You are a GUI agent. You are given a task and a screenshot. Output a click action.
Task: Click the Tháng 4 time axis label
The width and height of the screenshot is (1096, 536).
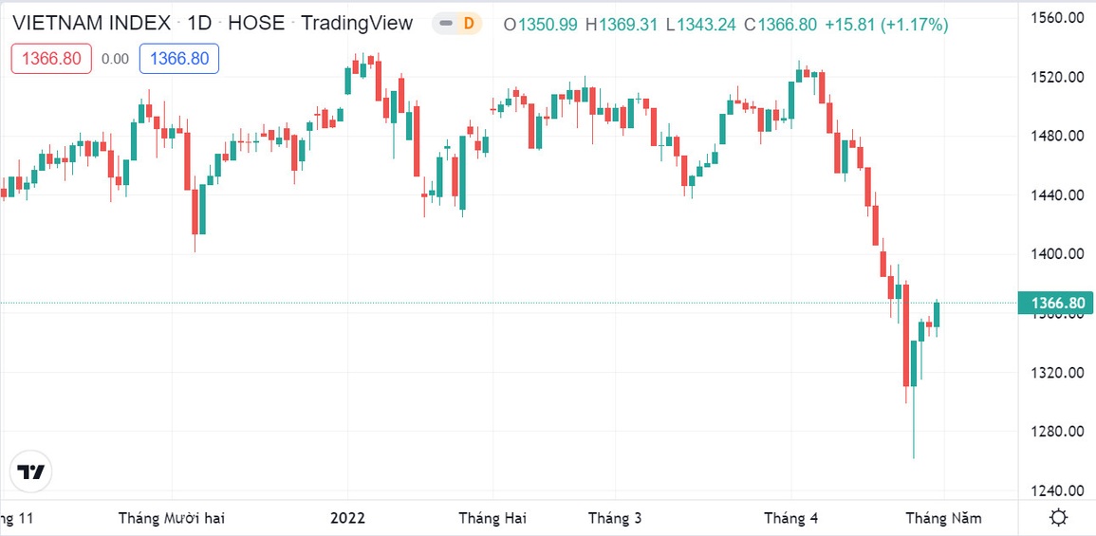[791, 518]
